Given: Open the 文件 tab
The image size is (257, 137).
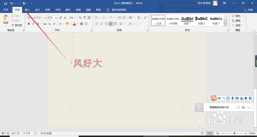Looking at the screenshot, I should 6,10.
